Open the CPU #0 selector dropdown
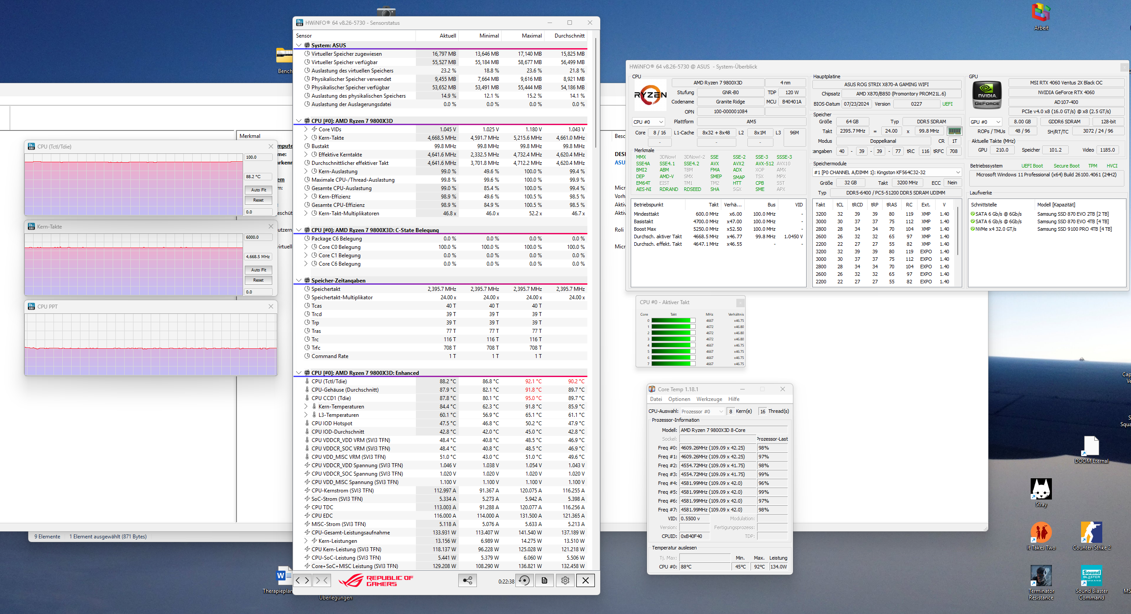 point(648,122)
